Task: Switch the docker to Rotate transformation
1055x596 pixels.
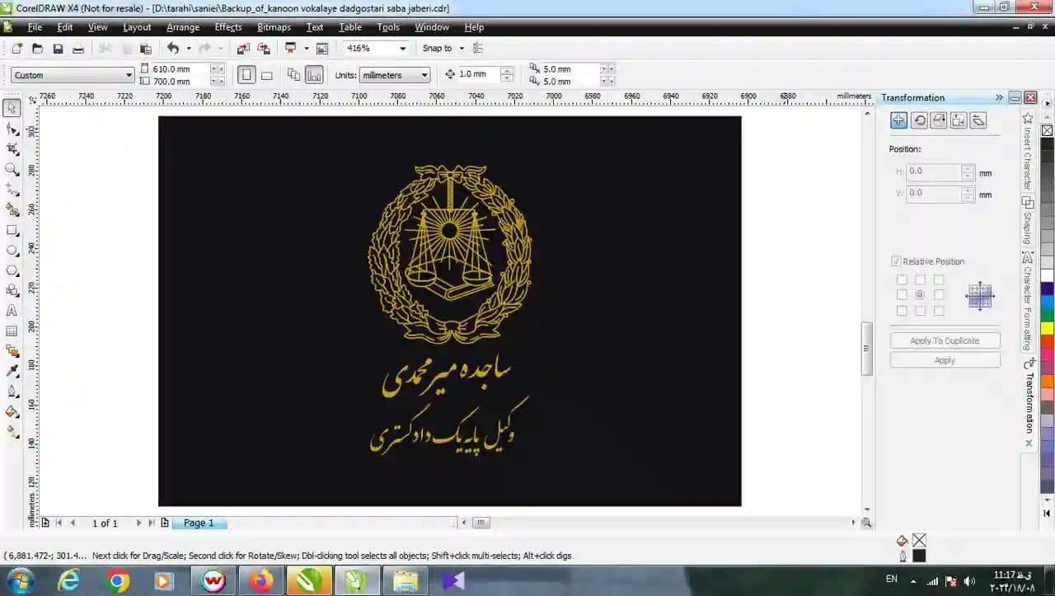Action: [919, 120]
